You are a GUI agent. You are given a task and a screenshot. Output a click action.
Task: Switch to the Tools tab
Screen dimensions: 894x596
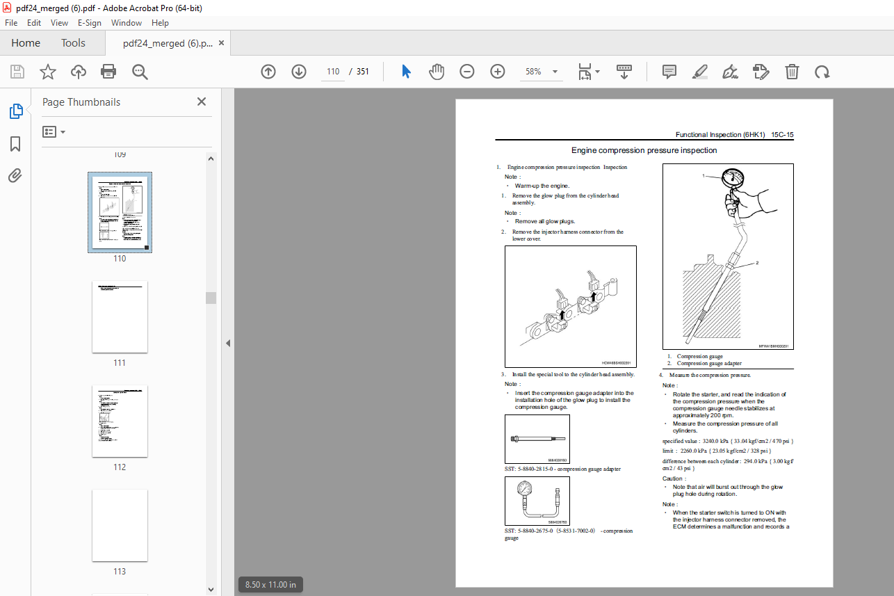point(73,42)
